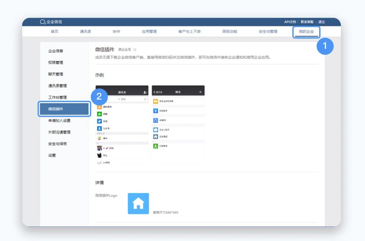
Task: Click the blue 标签 tag icon
Action: [99, 121]
